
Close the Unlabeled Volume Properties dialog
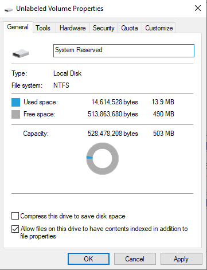coord(198,8)
